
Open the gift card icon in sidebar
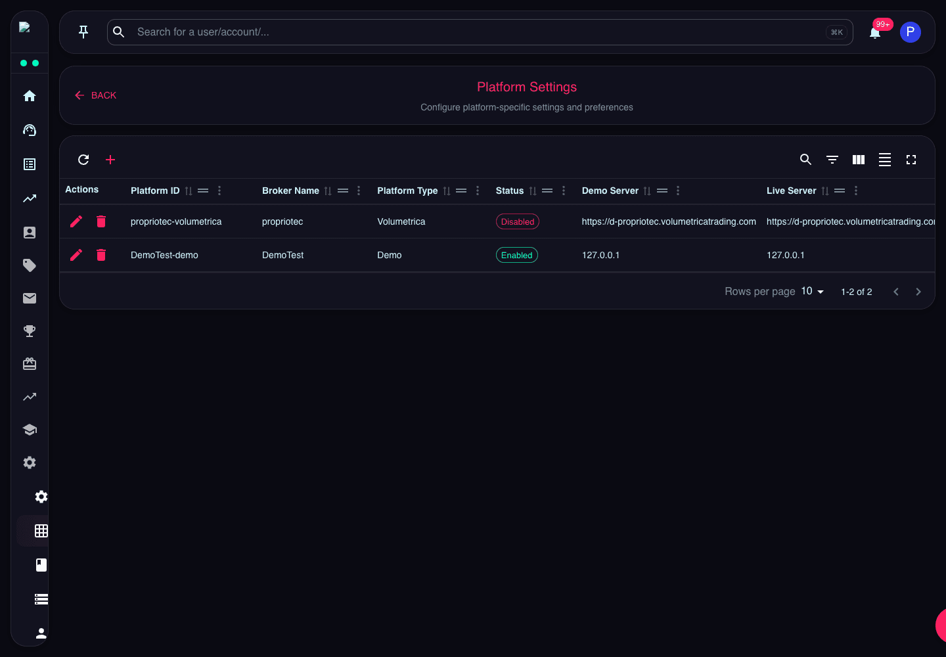(x=30, y=364)
